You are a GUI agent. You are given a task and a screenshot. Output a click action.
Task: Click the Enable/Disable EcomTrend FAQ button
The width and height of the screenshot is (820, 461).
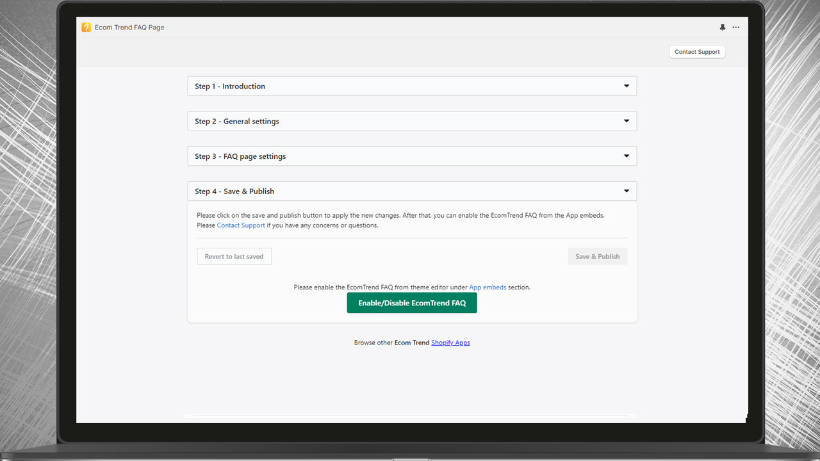tap(412, 302)
